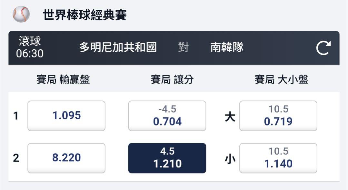This screenshot has height=190, width=348.
Task: Click the baseball sport icon
Action: 21,14
